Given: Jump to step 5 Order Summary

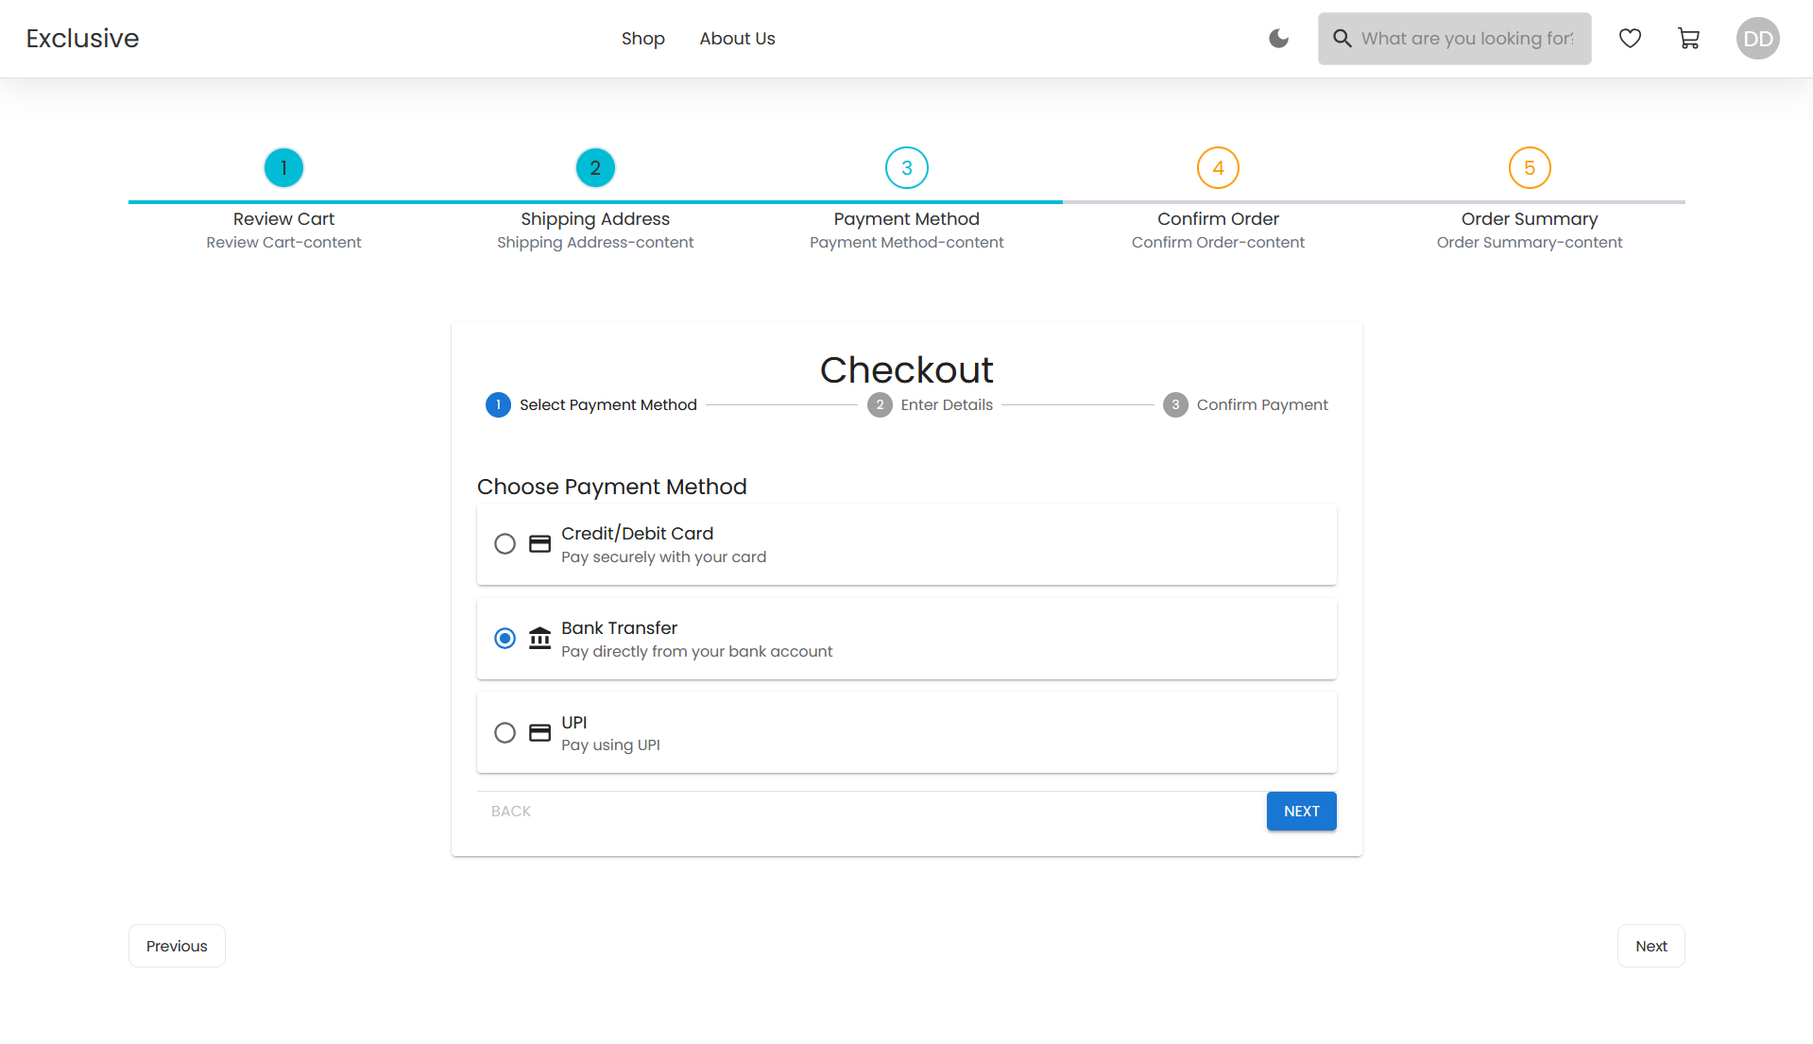Looking at the screenshot, I should (x=1529, y=168).
